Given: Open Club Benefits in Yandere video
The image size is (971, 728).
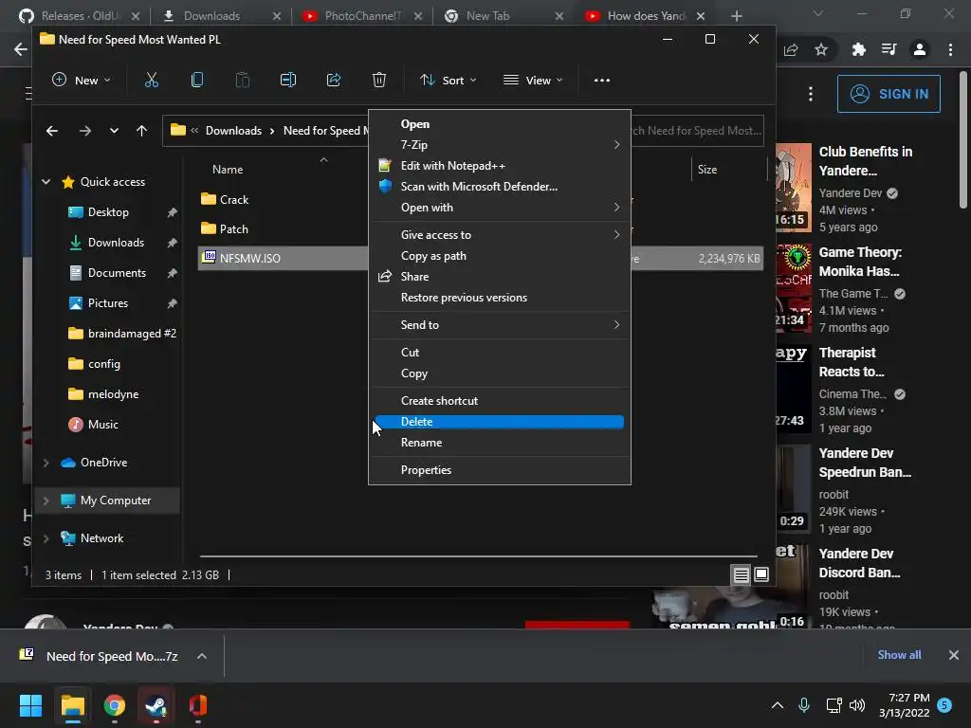Looking at the screenshot, I should tap(866, 161).
